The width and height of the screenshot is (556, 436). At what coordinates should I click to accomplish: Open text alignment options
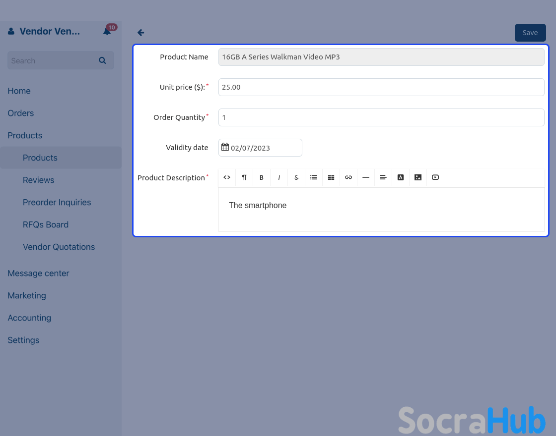point(383,177)
